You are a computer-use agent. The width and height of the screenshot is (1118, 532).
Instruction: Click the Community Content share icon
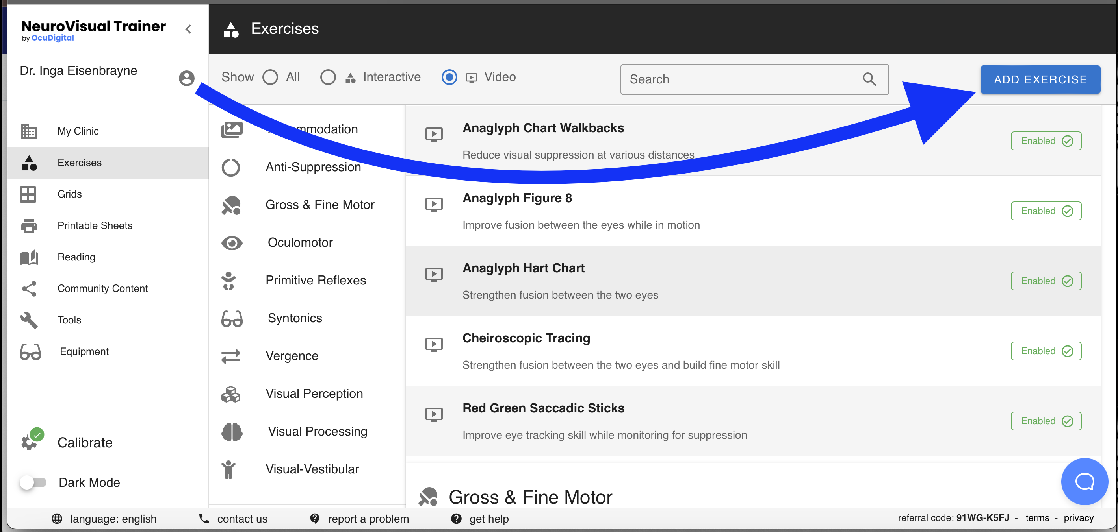coord(29,289)
